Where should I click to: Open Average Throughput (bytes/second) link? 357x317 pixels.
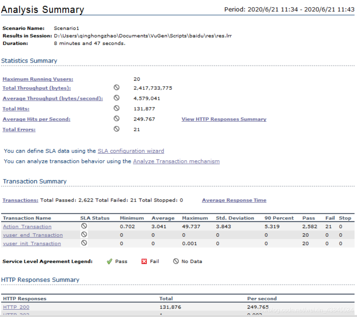53,98
